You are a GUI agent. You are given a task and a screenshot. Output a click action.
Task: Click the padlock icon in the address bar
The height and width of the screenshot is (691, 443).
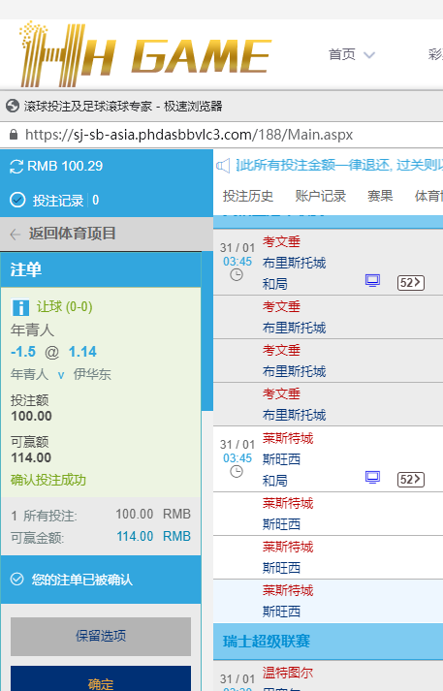(14, 135)
